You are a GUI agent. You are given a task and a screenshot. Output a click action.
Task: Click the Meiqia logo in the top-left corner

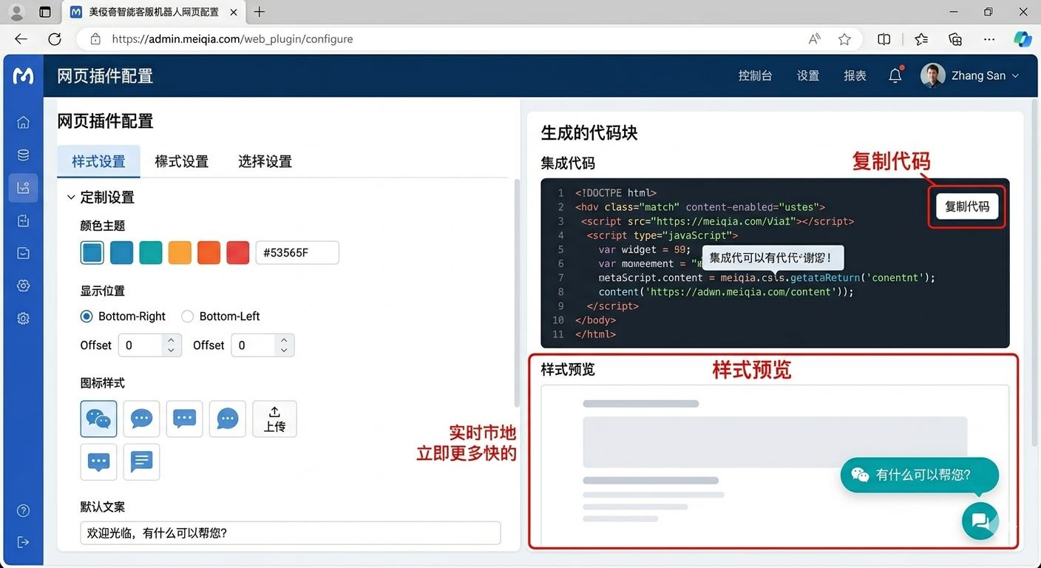pos(23,75)
